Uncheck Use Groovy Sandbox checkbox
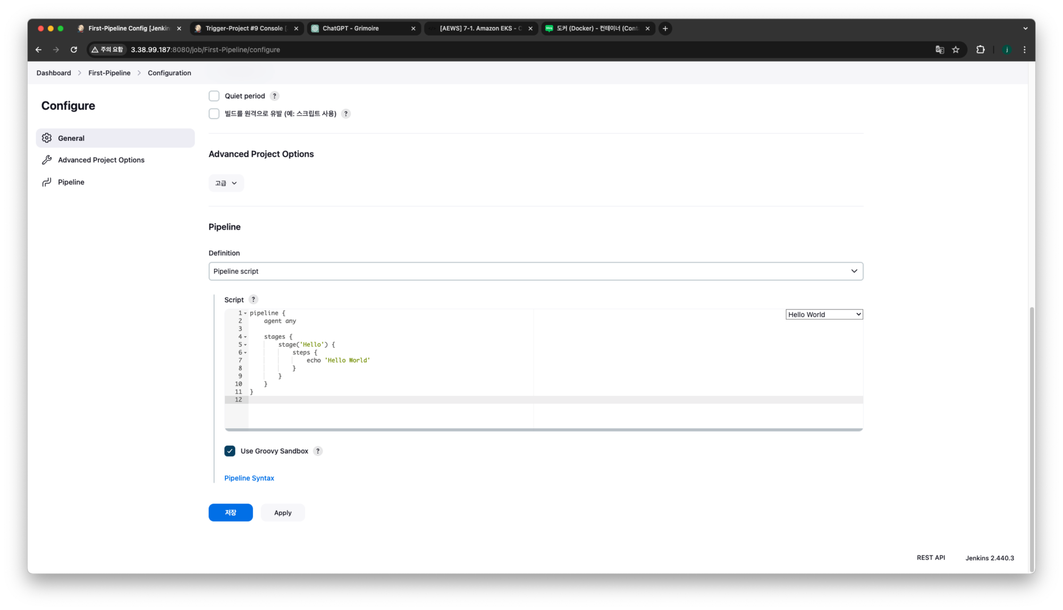Image resolution: width=1063 pixels, height=610 pixels. click(x=230, y=451)
